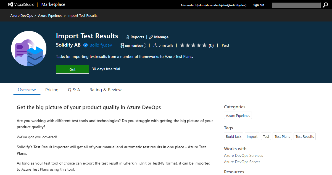Click the Works with heading
The height and width of the screenshot is (175, 332).
point(235,149)
